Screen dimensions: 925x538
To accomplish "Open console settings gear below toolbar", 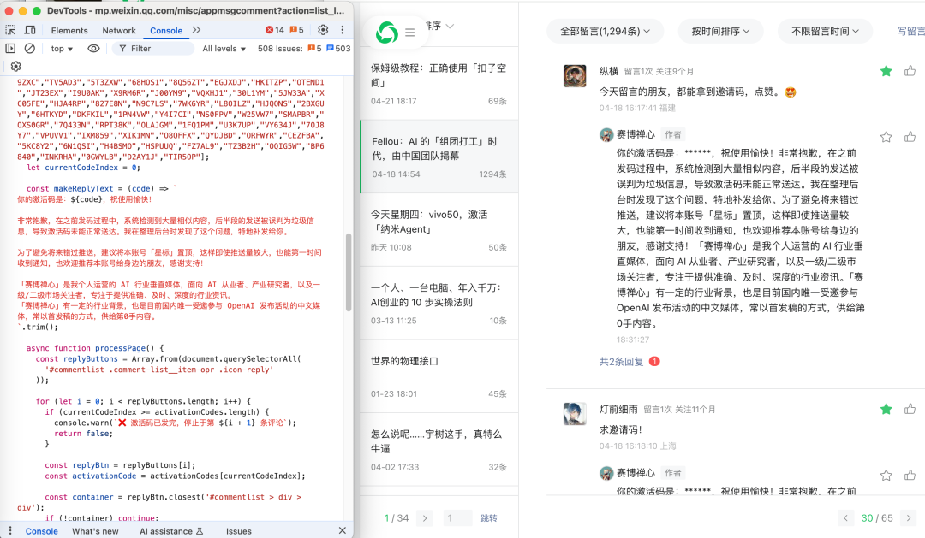I will [16, 66].
